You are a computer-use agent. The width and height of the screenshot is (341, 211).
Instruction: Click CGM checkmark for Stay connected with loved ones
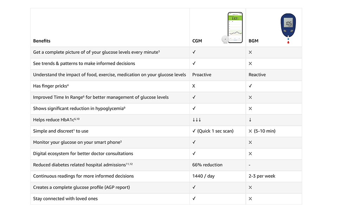pyautogui.click(x=194, y=199)
